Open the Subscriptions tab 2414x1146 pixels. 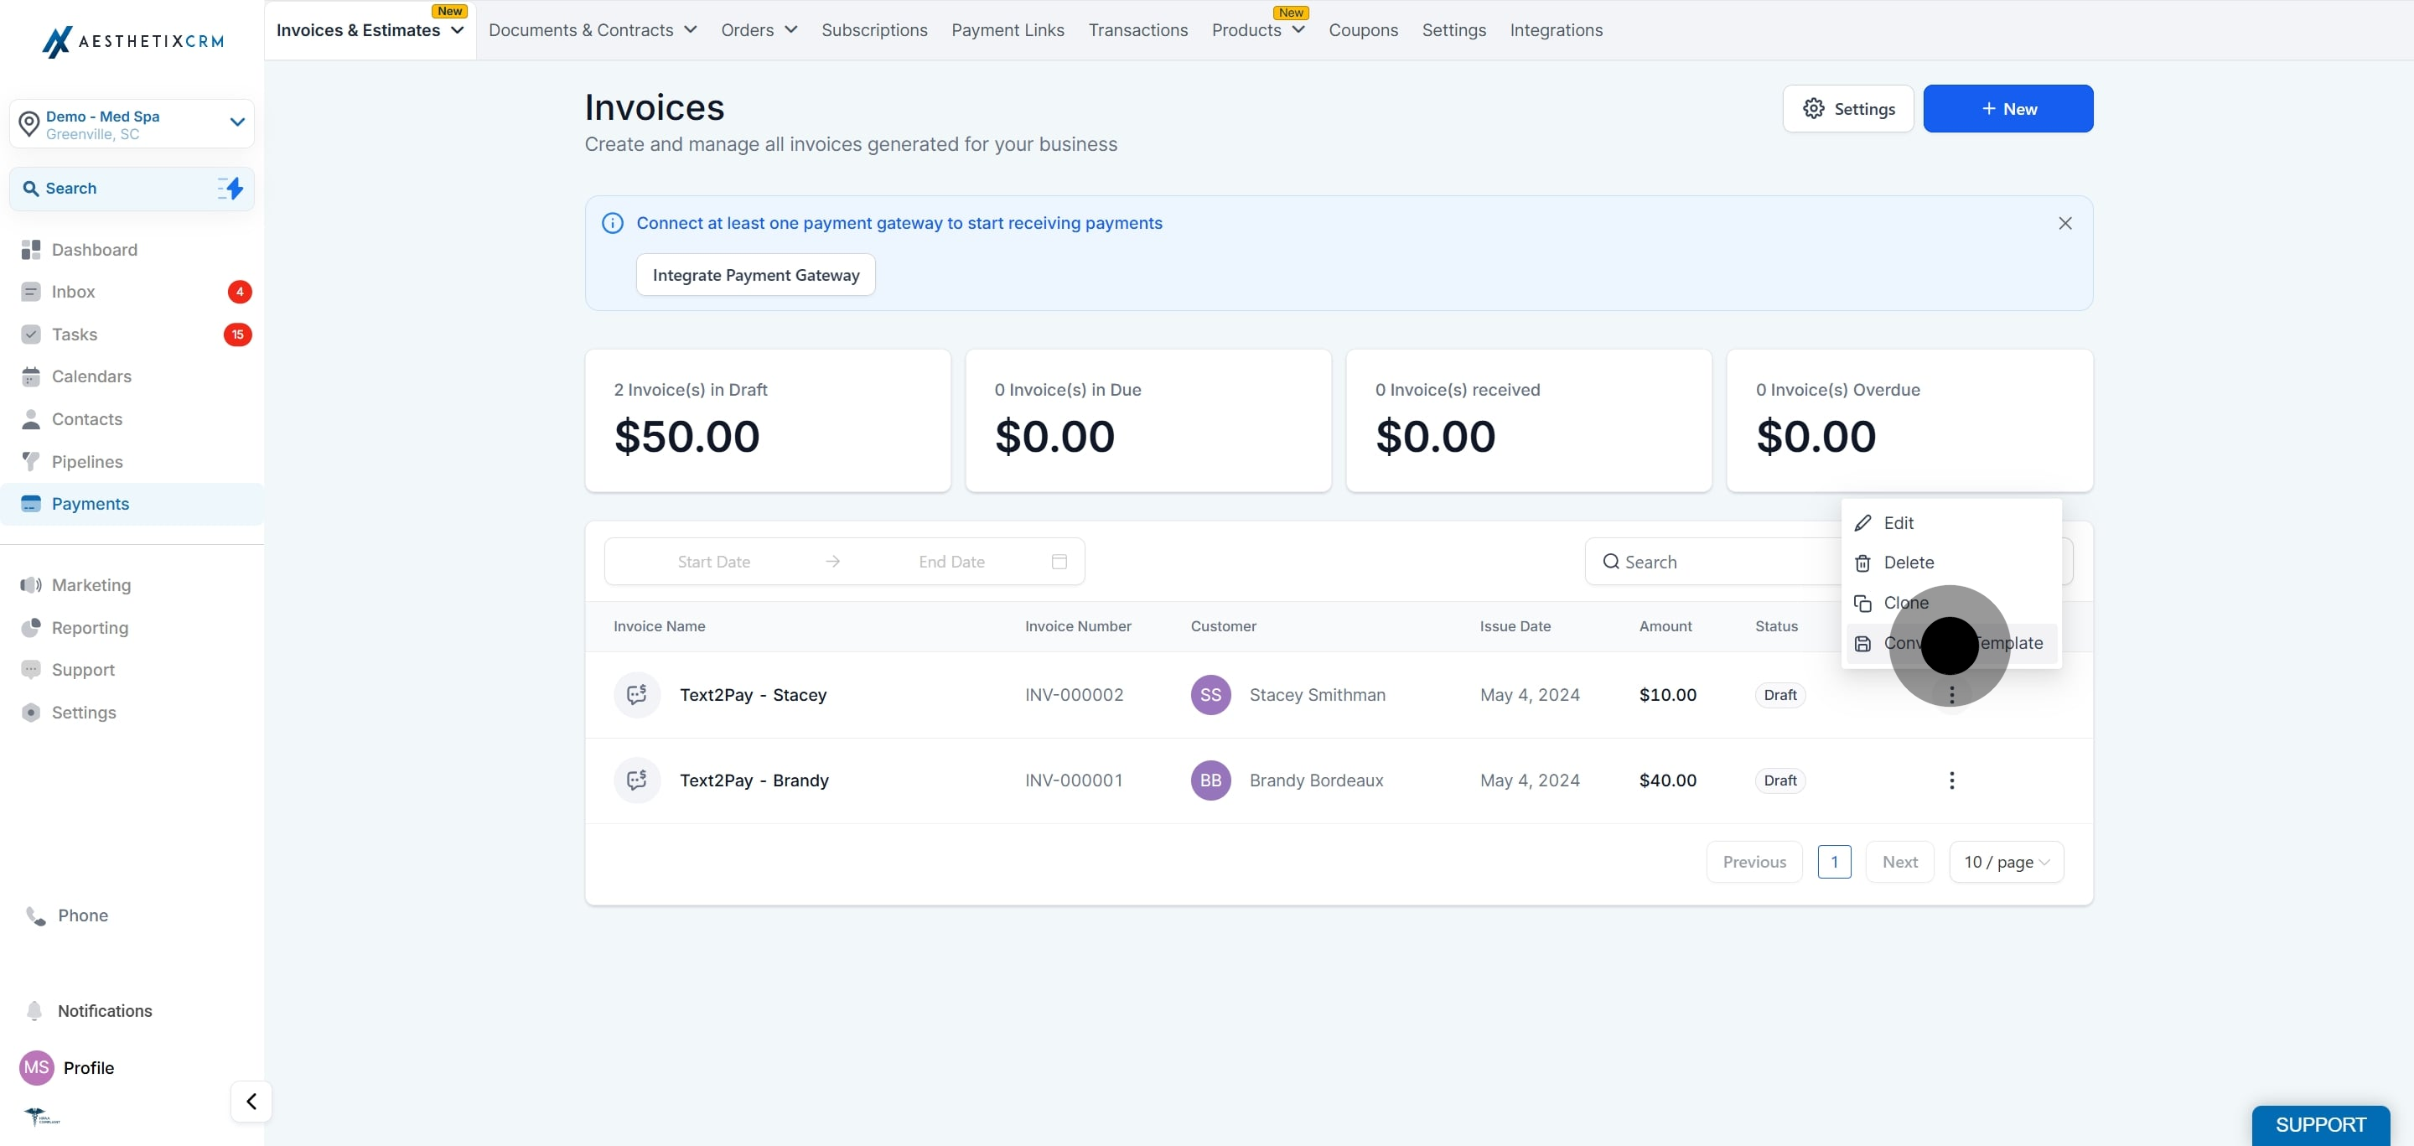coord(874,30)
